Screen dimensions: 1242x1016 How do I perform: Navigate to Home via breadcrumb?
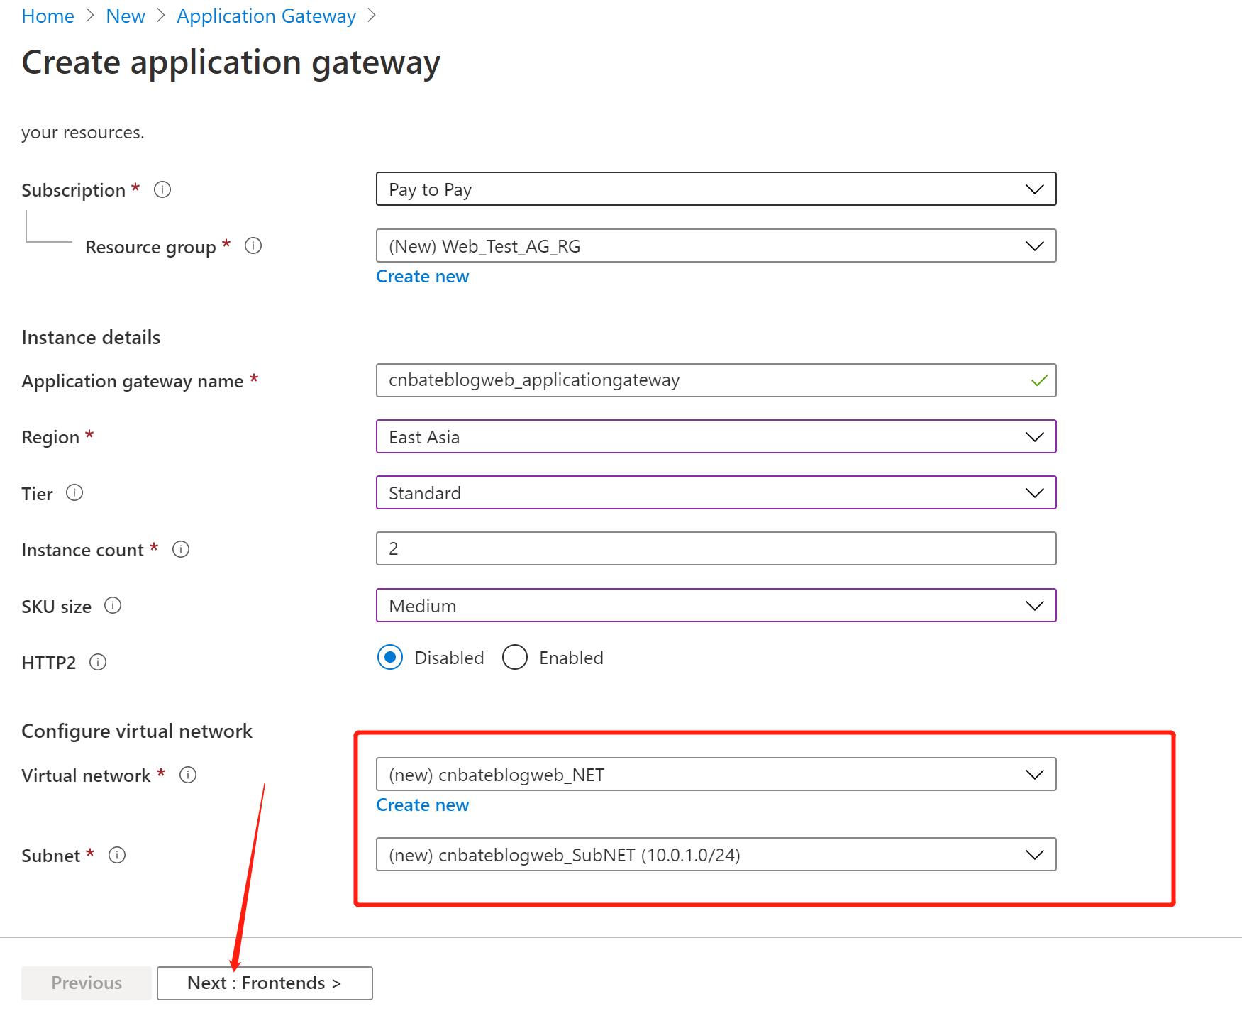pyautogui.click(x=48, y=16)
